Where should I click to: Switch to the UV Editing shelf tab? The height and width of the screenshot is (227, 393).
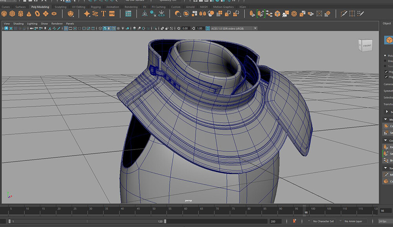79,7
